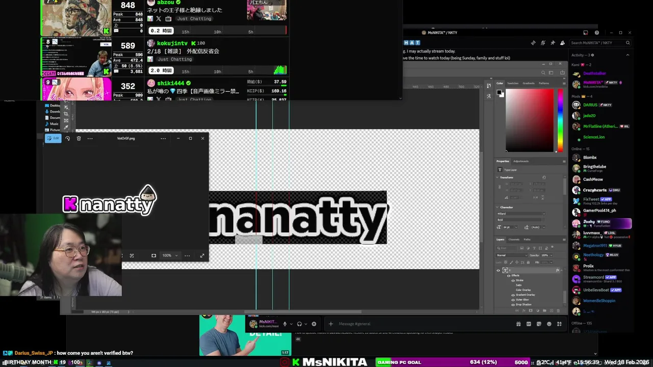The image size is (653, 367).
Task: Click the fit-to-window icon in Photos viewer
Action: coord(154,255)
